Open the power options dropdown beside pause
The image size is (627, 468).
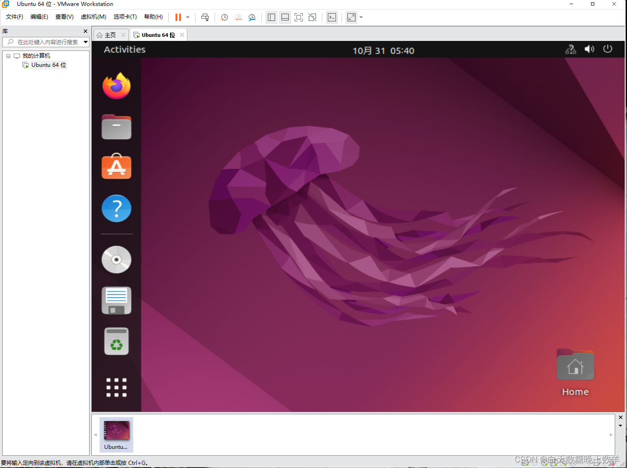click(x=188, y=17)
